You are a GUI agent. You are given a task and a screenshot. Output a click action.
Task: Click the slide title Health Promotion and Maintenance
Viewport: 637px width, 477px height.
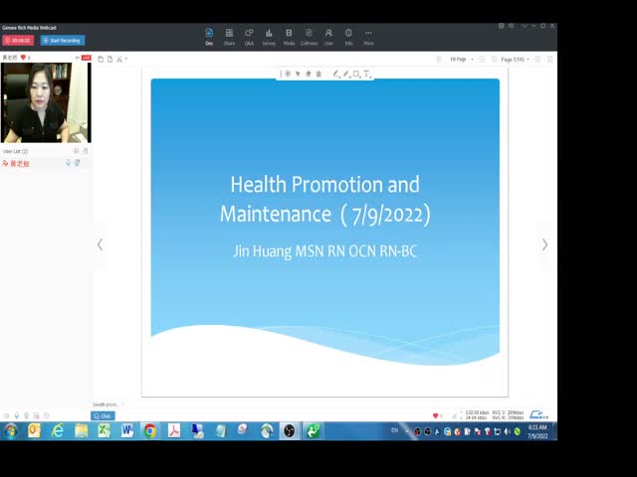(325, 199)
